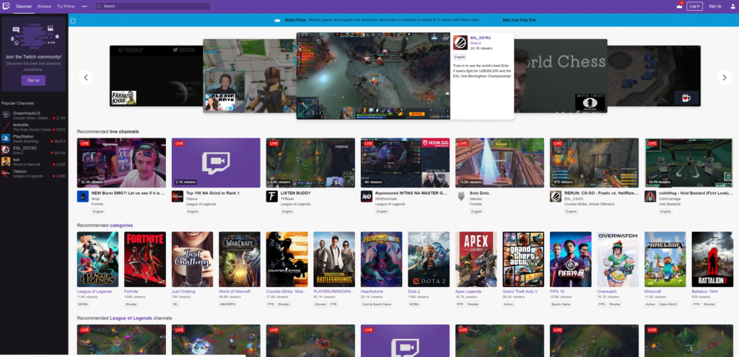
Task: Open ESL_DOTA2 in Popular Channels sidebar
Action: (34, 150)
